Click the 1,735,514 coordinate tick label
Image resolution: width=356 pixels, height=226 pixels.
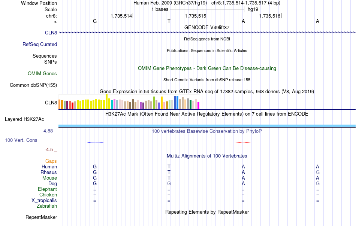click(121, 16)
